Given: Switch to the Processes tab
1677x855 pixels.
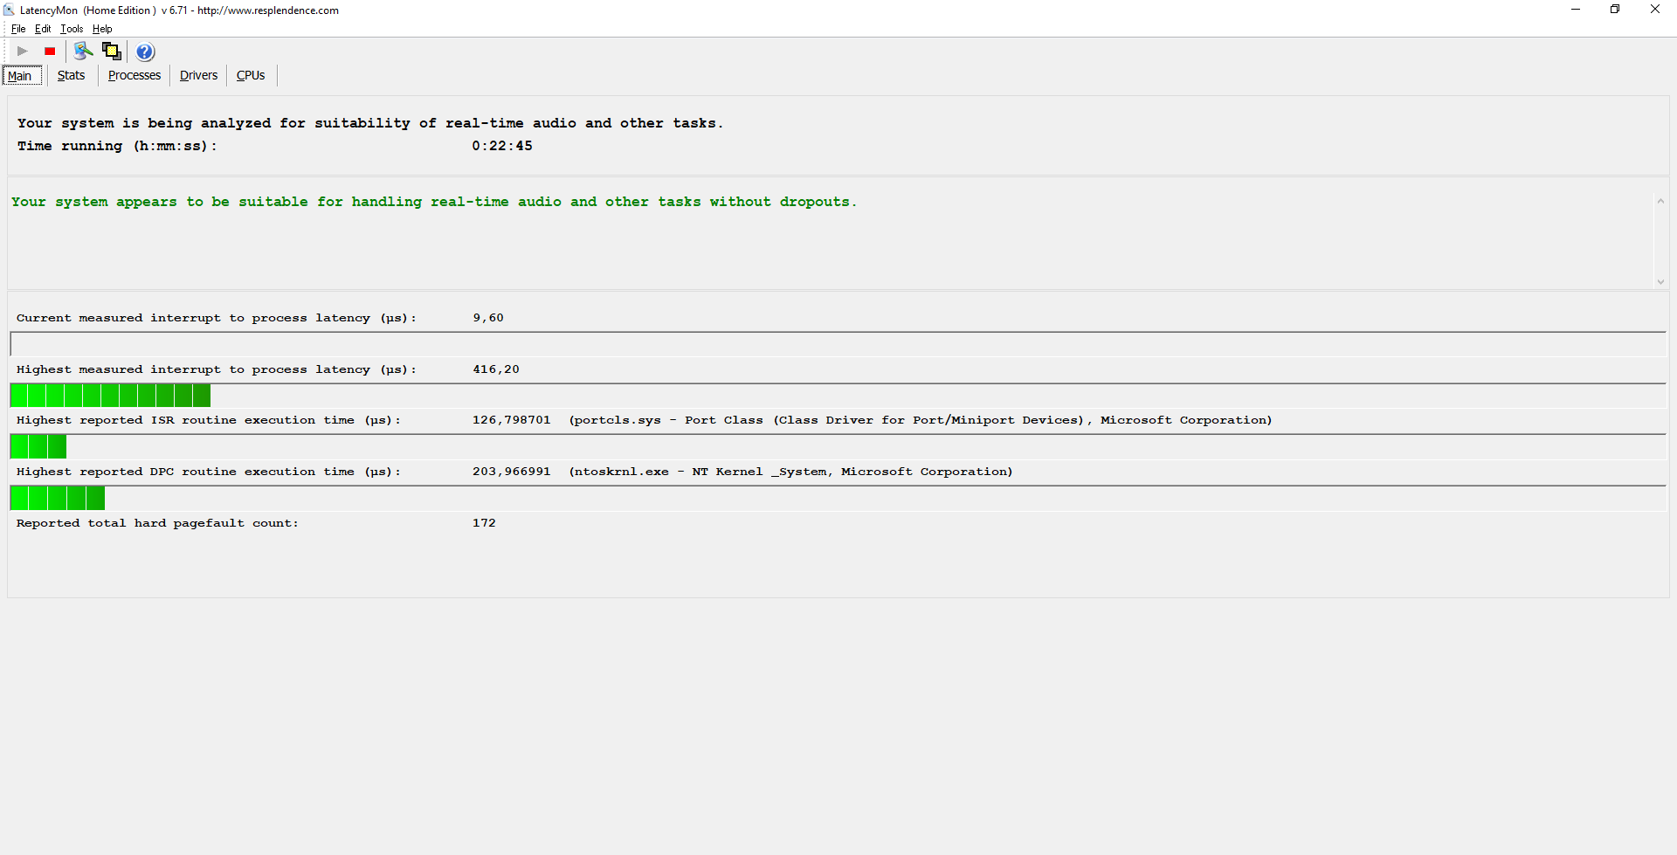Looking at the screenshot, I should (x=135, y=75).
